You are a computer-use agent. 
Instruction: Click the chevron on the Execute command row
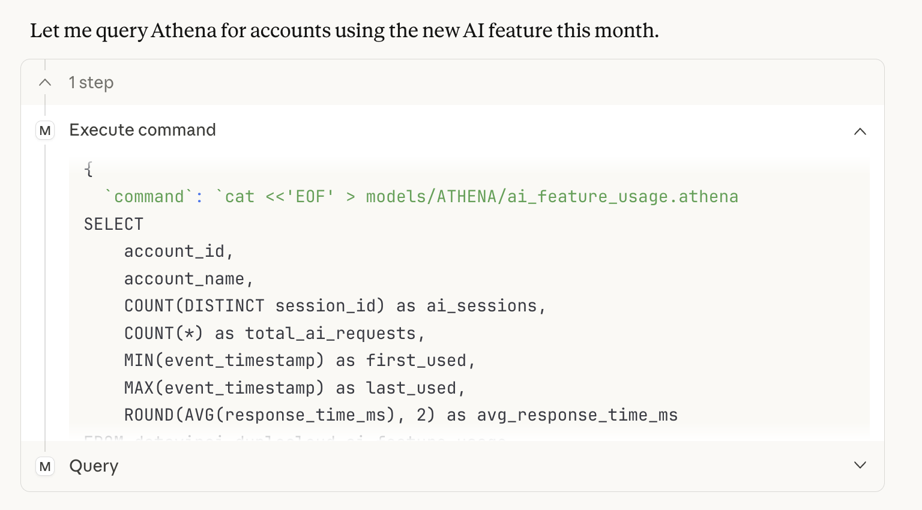[x=860, y=131]
